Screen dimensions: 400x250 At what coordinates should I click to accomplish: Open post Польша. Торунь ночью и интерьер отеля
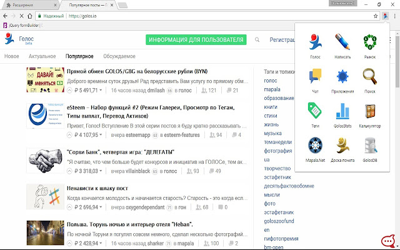pos(130,224)
